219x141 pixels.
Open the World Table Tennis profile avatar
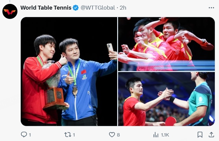point(10,11)
